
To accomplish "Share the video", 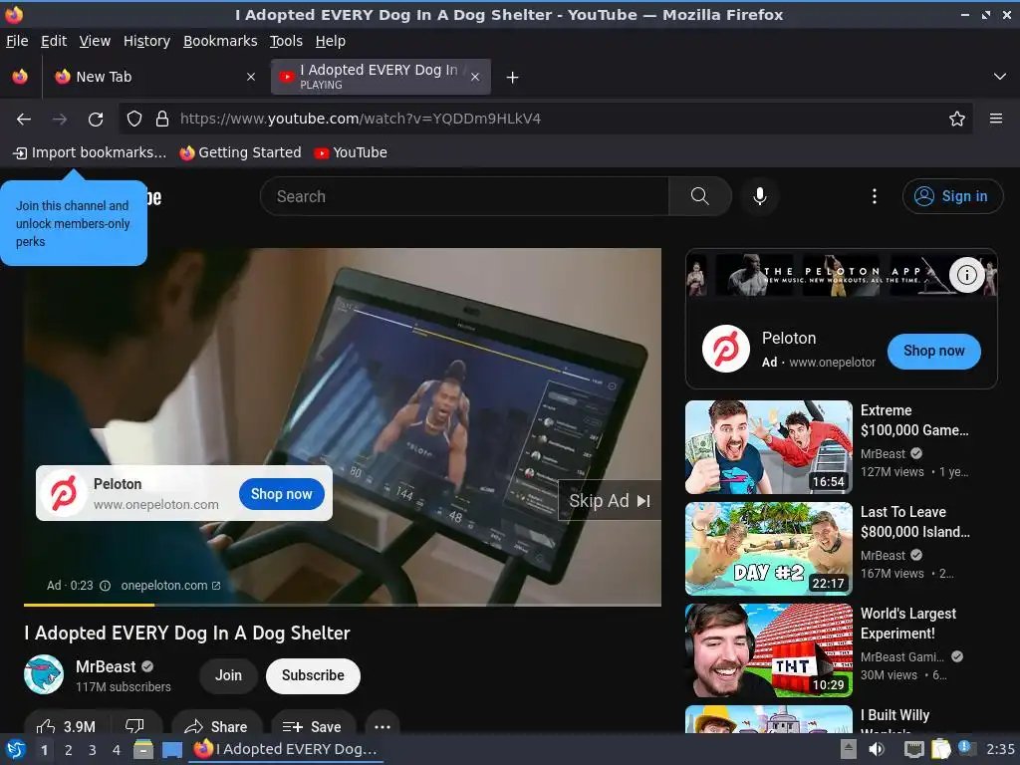I will (x=216, y=726).
